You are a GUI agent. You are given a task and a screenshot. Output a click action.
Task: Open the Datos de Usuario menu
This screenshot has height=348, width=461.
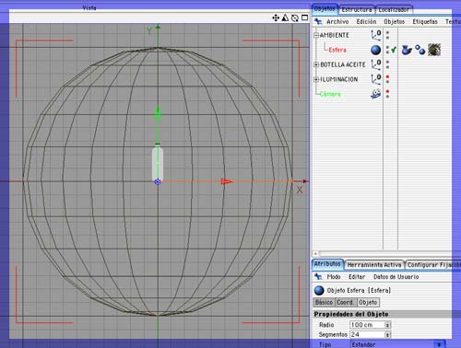[x=396, y=277]
